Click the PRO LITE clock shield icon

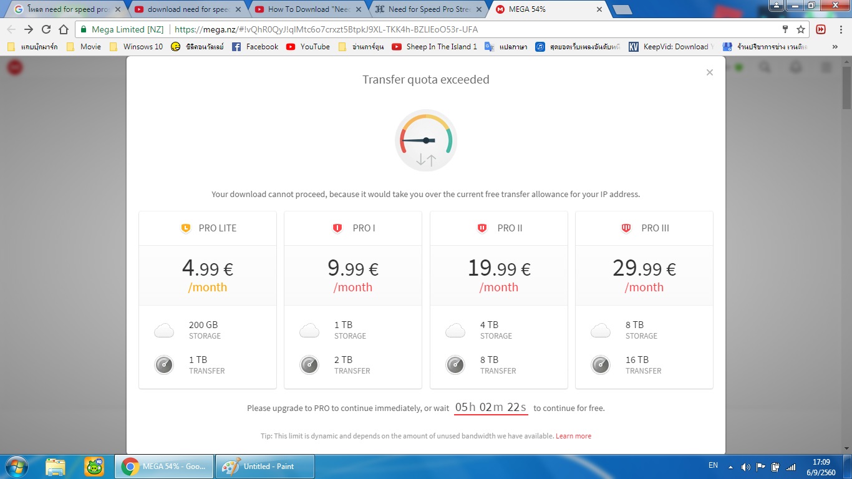pyautogui.click(x=185, y=228)
